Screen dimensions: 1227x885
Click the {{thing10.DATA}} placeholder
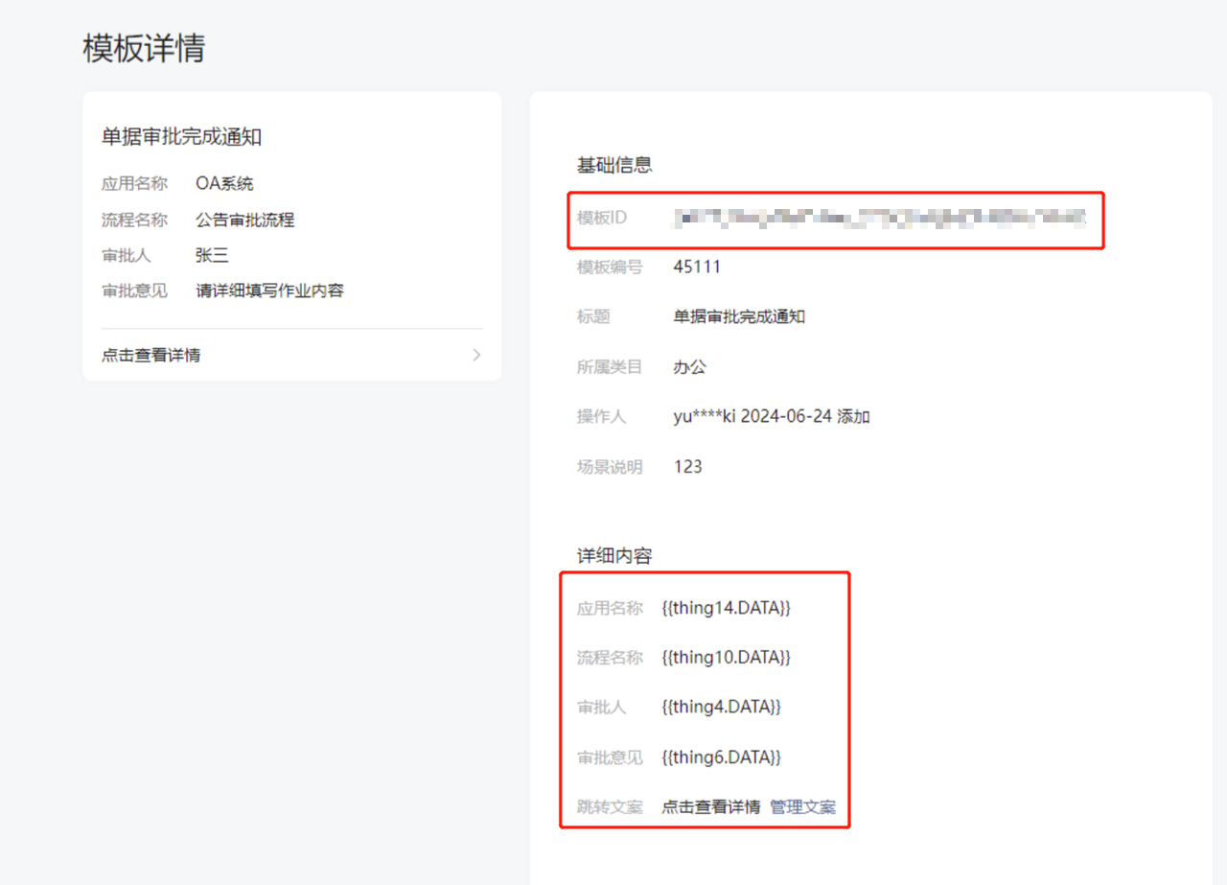(x=726, y=657)
